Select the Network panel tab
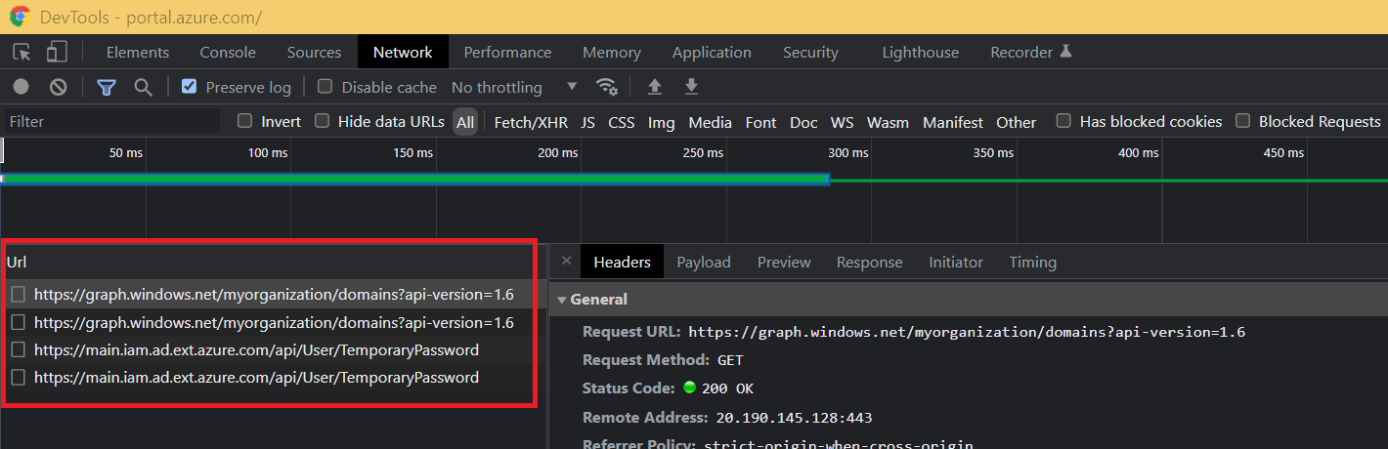The width and height of the screenshot is (1388, 449). pos(403,53)
